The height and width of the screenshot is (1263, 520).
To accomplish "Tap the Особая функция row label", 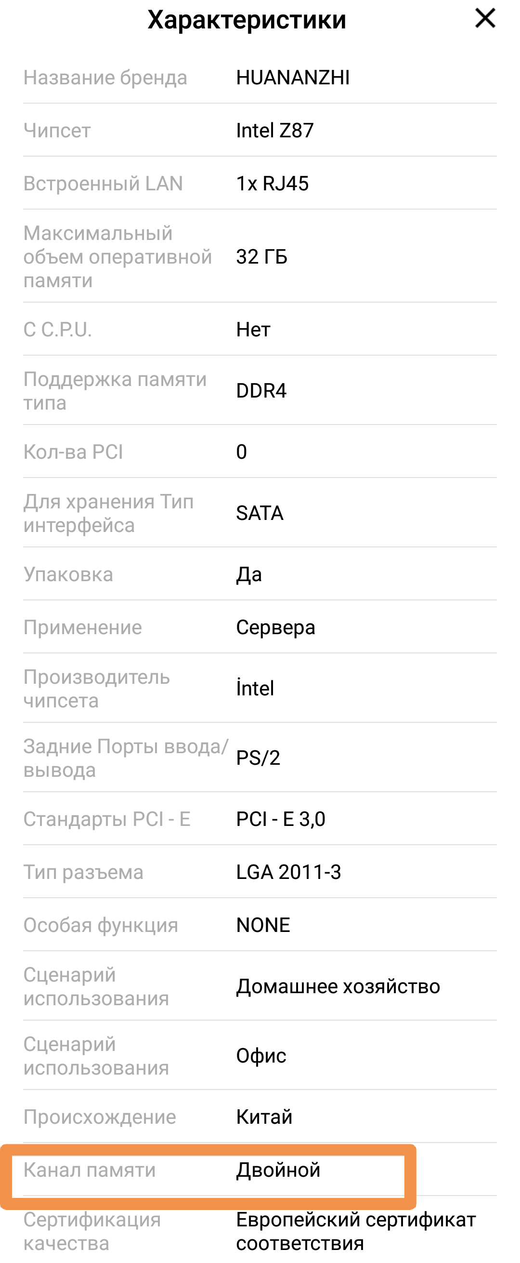I will (x=101, y=925).
